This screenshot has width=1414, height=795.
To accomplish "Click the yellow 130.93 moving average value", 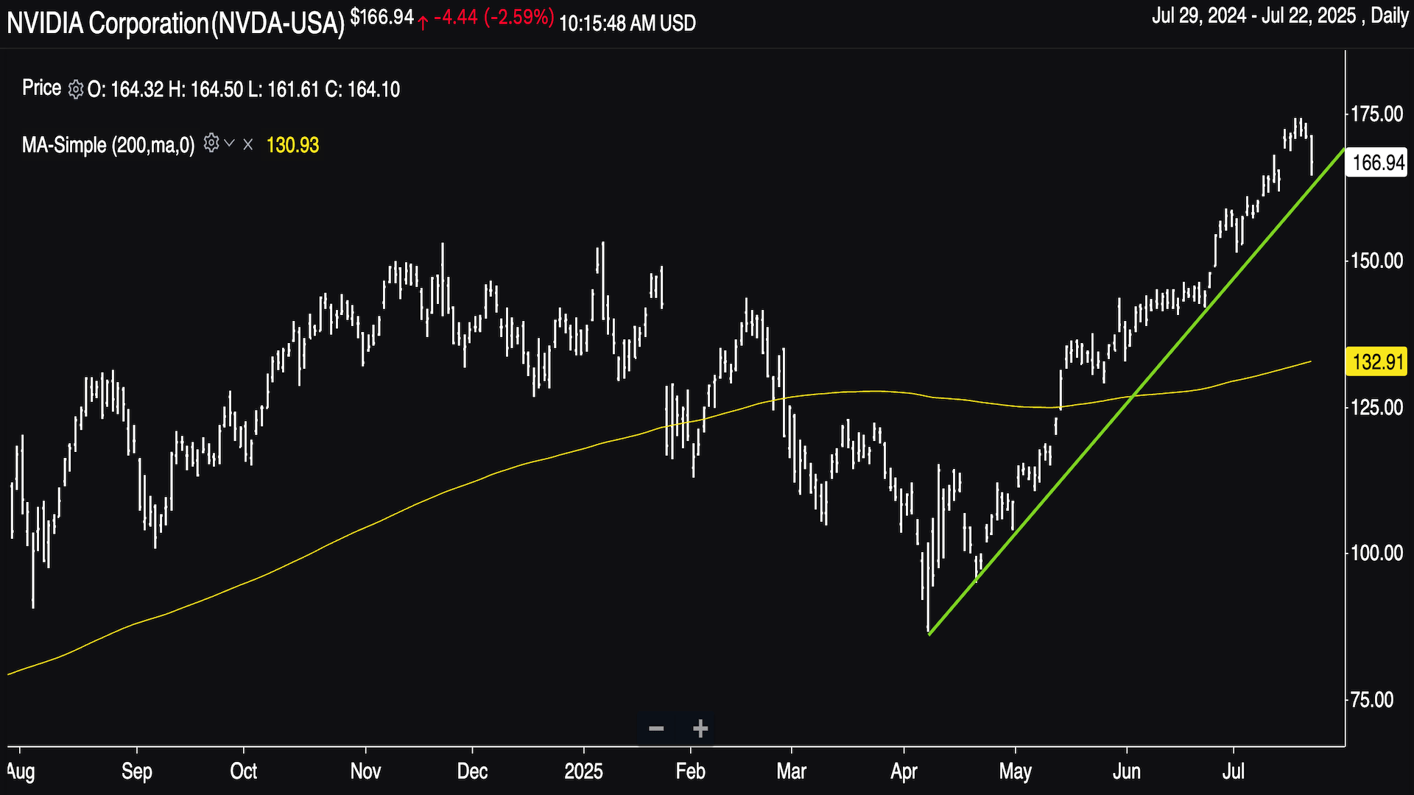I will 292,145.
